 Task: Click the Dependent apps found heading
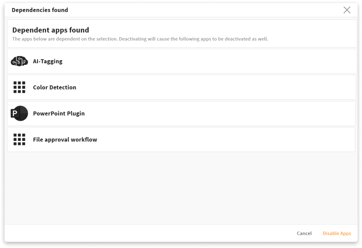pyautogui.click(x=51, y=30)
